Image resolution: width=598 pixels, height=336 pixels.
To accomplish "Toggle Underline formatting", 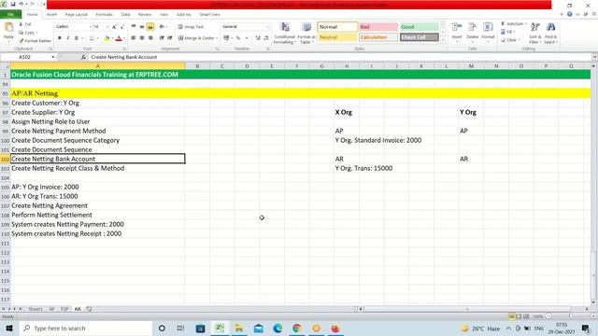I will (x=77, y=38).
